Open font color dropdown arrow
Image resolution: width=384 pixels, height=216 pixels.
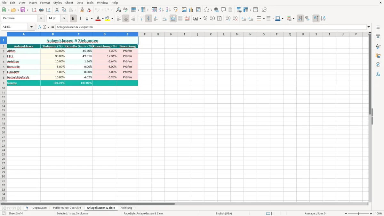click(103, 19)
